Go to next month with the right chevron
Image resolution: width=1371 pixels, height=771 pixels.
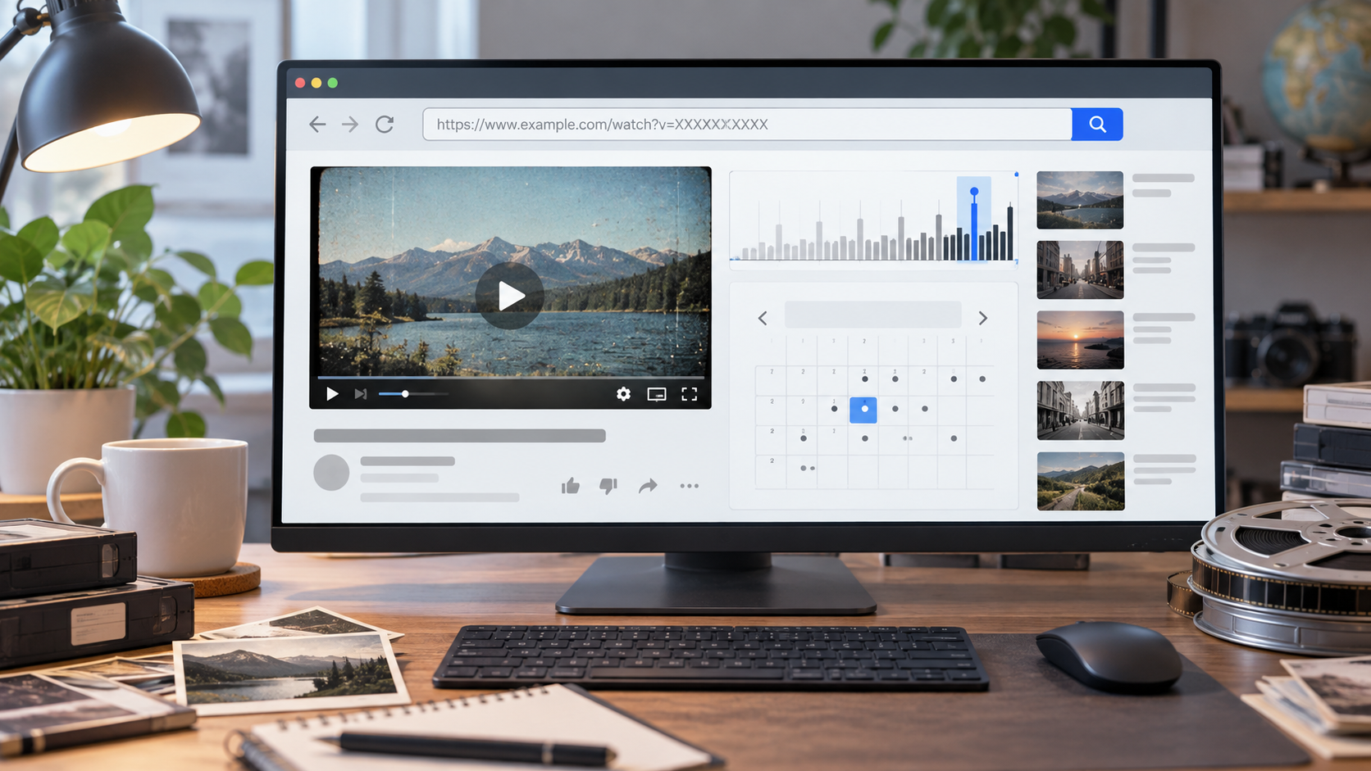pyautogui.click(x=982, y=318)
